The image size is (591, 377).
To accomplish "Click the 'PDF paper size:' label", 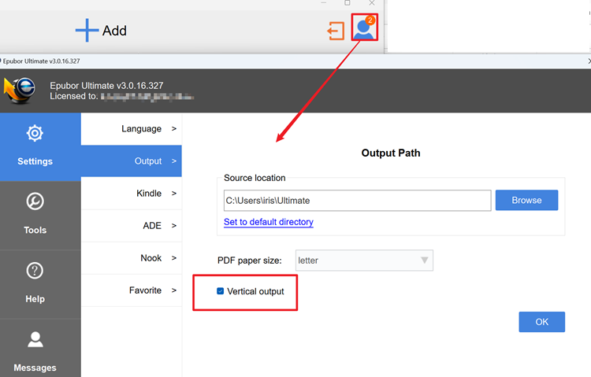I will coord(250,261).
